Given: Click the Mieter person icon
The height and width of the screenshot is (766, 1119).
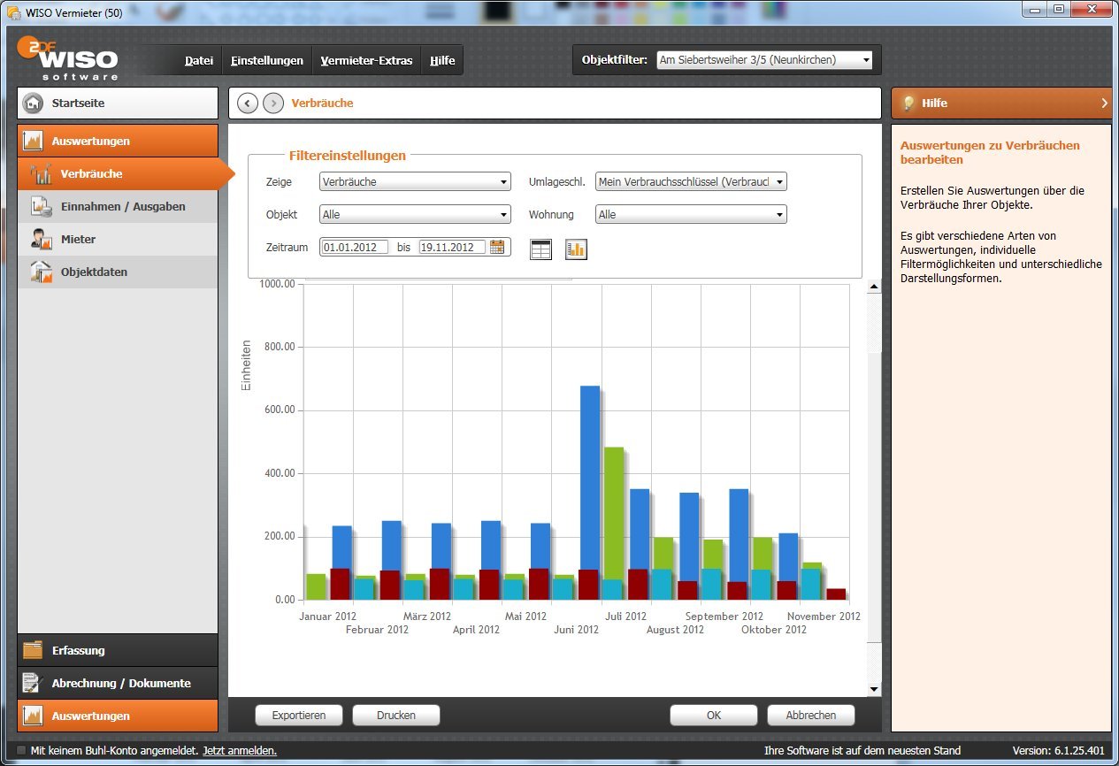Looking at the screenshot, I should click(x=41, y=240).
